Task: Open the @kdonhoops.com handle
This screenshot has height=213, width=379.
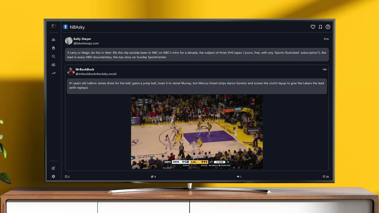Action: 86,43
